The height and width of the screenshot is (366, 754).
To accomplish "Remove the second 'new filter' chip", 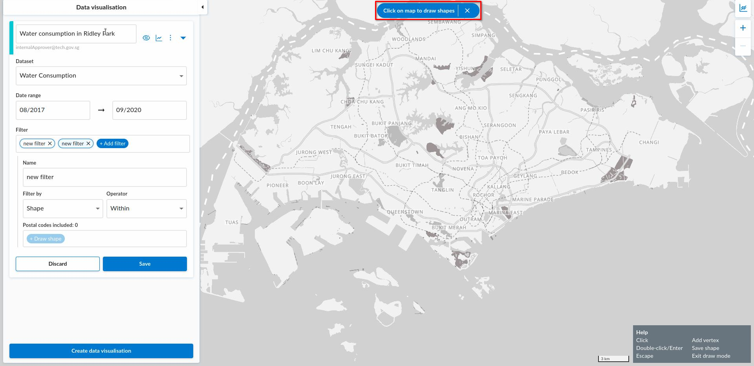I will pos(88,143).
